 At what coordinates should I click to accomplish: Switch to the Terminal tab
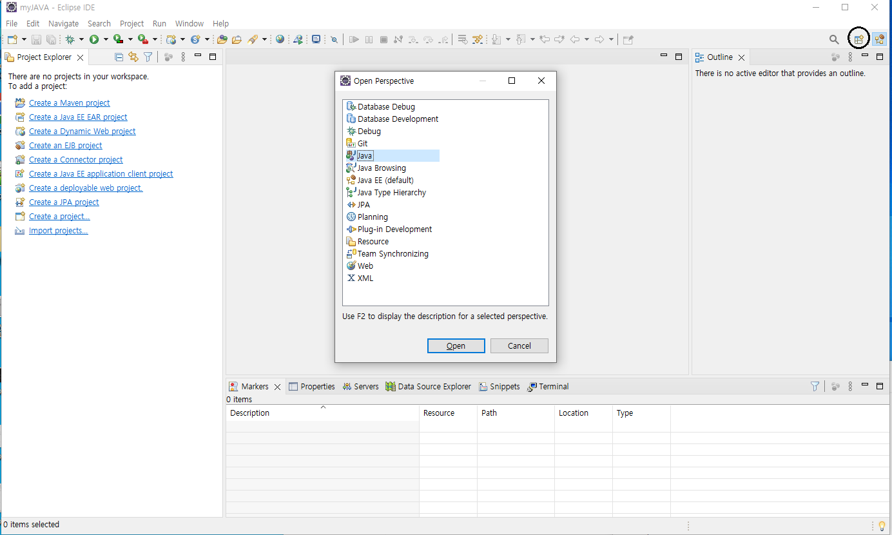[x=548, y=386]
